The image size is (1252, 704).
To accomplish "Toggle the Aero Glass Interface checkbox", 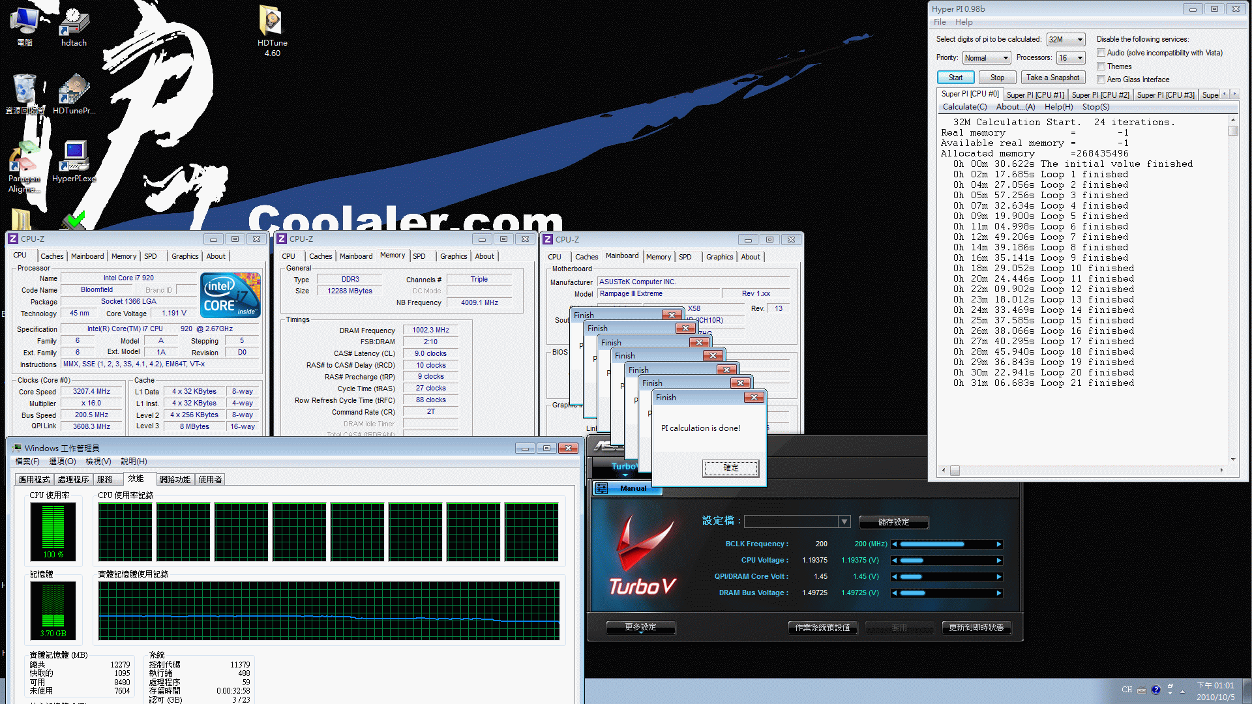I will pyautogui.click(x=1101, y=80).
